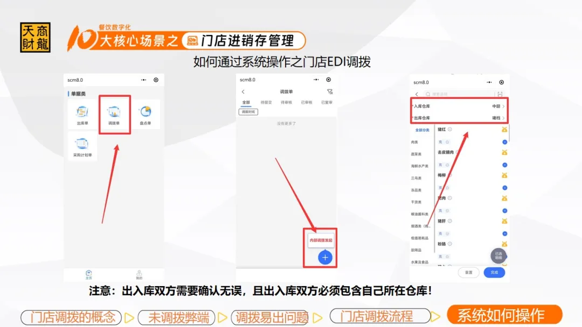Select the 待提交 status tab
The width and height of the screenshot is (582, 327).
coord(266,102)
